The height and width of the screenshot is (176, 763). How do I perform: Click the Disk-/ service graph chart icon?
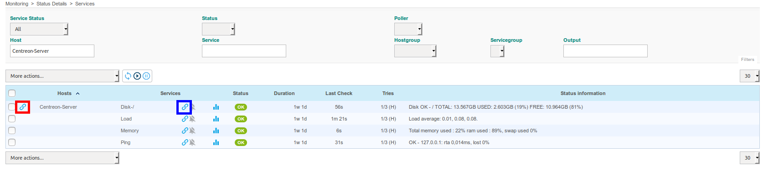click(x=216, y=107)
